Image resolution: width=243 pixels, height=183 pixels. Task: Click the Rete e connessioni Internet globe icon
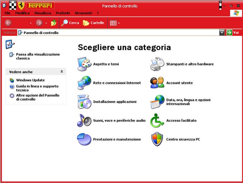pos(84,83)
